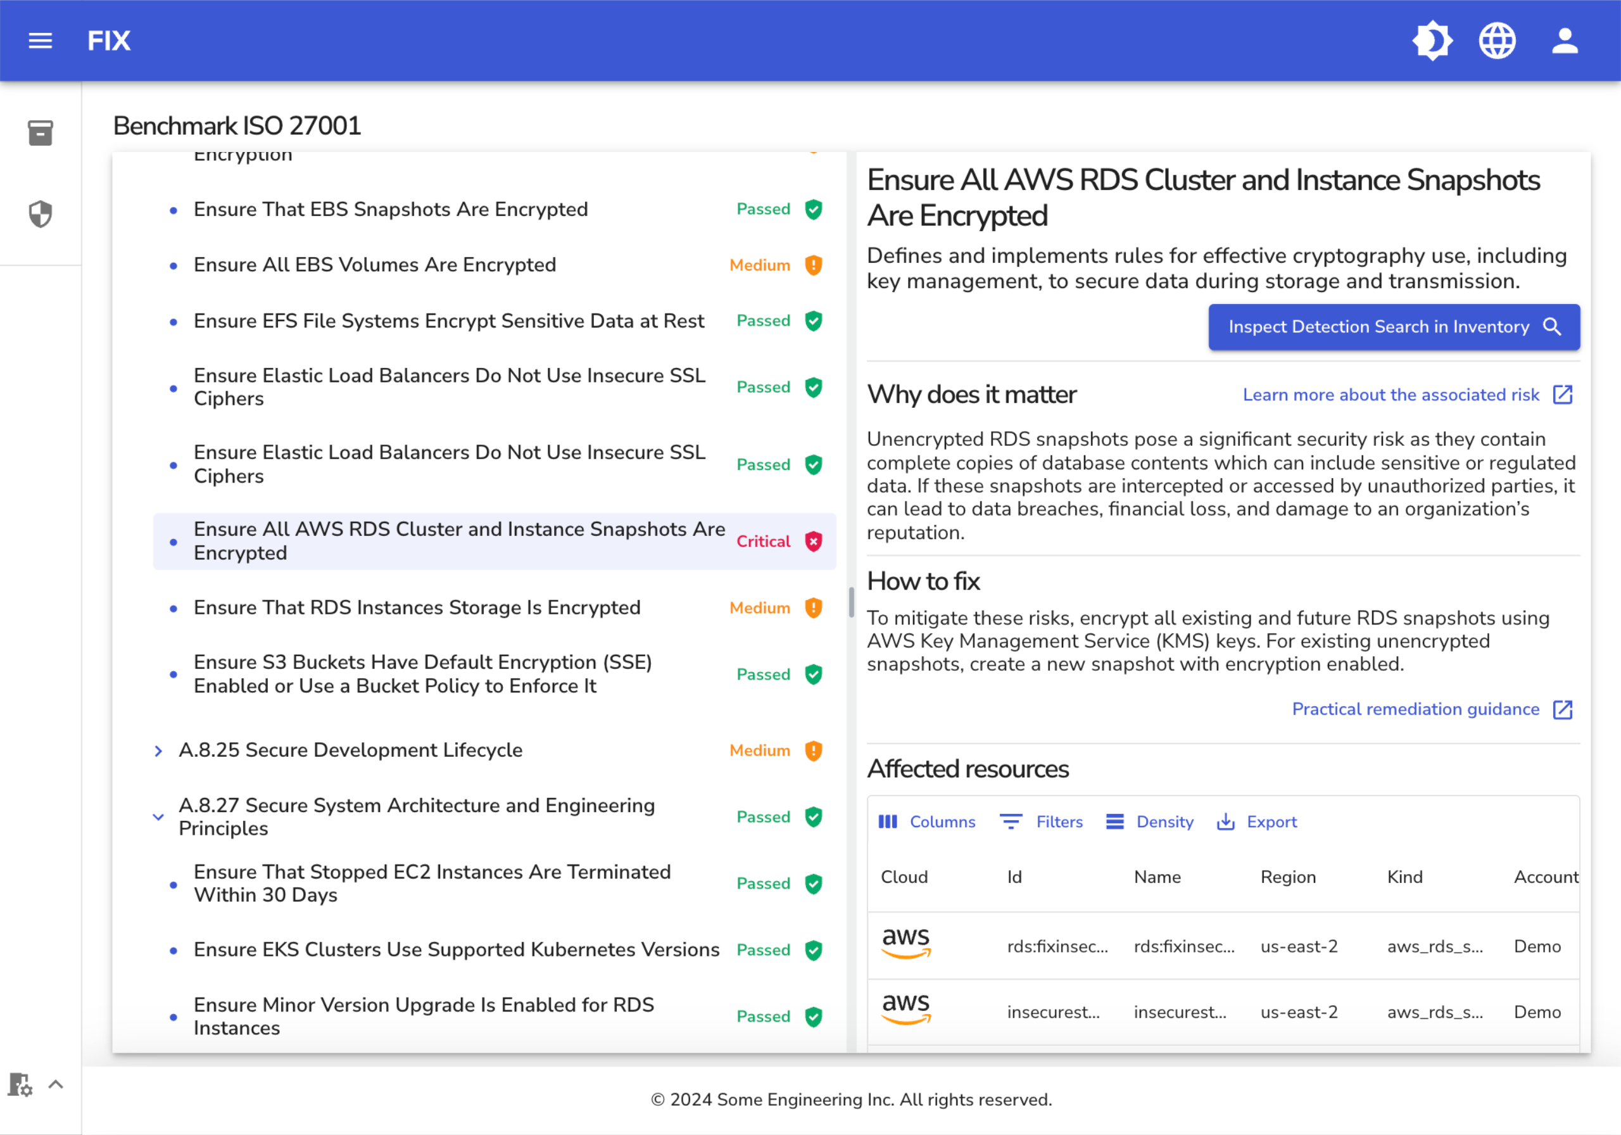Image resolution: width=1621 pixels, height=1135 pixels.
Task: Select Ensure That Stopped EC2 Instances Are Terminated
Action: pos(494,884)
